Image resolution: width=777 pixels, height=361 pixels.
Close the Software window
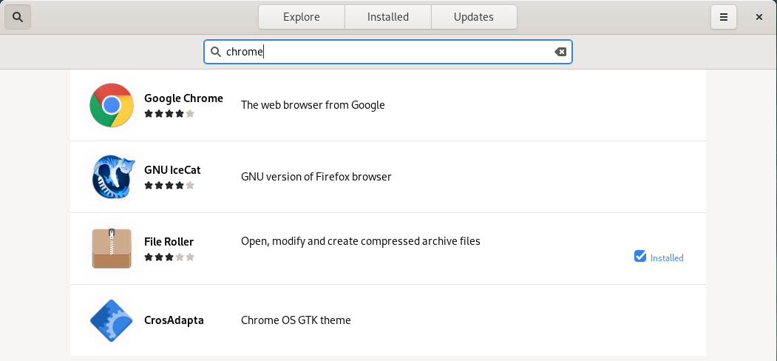coord(759,17)
